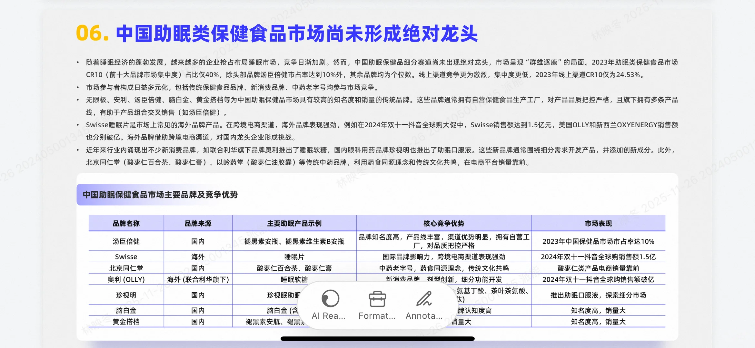This screenshot has width=755, height=348.
Task: Click the '品牌名称' column header
Action: click(126, 223)
